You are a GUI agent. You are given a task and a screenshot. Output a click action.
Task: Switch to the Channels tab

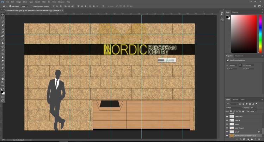click(235, 99)
